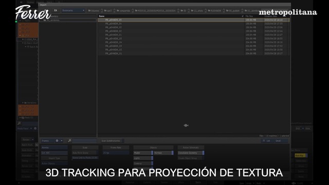Select the highlighted PR_pl04NEW_05 file
329x185 pixels.
194,20
